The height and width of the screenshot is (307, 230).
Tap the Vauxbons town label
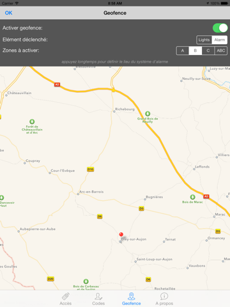coord(197,266)
